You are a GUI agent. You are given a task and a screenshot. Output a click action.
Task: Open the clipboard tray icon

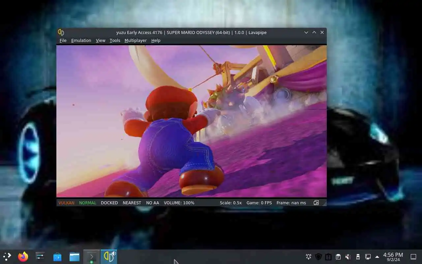tap(338, 257)
